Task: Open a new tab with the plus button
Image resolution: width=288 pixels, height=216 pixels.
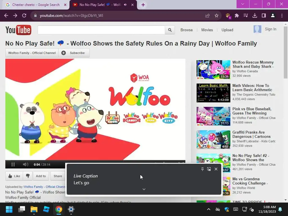Action: [x=143, y=5]
